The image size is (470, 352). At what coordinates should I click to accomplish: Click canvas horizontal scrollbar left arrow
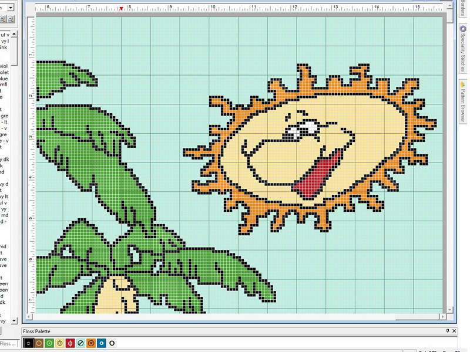pos(29,316)
